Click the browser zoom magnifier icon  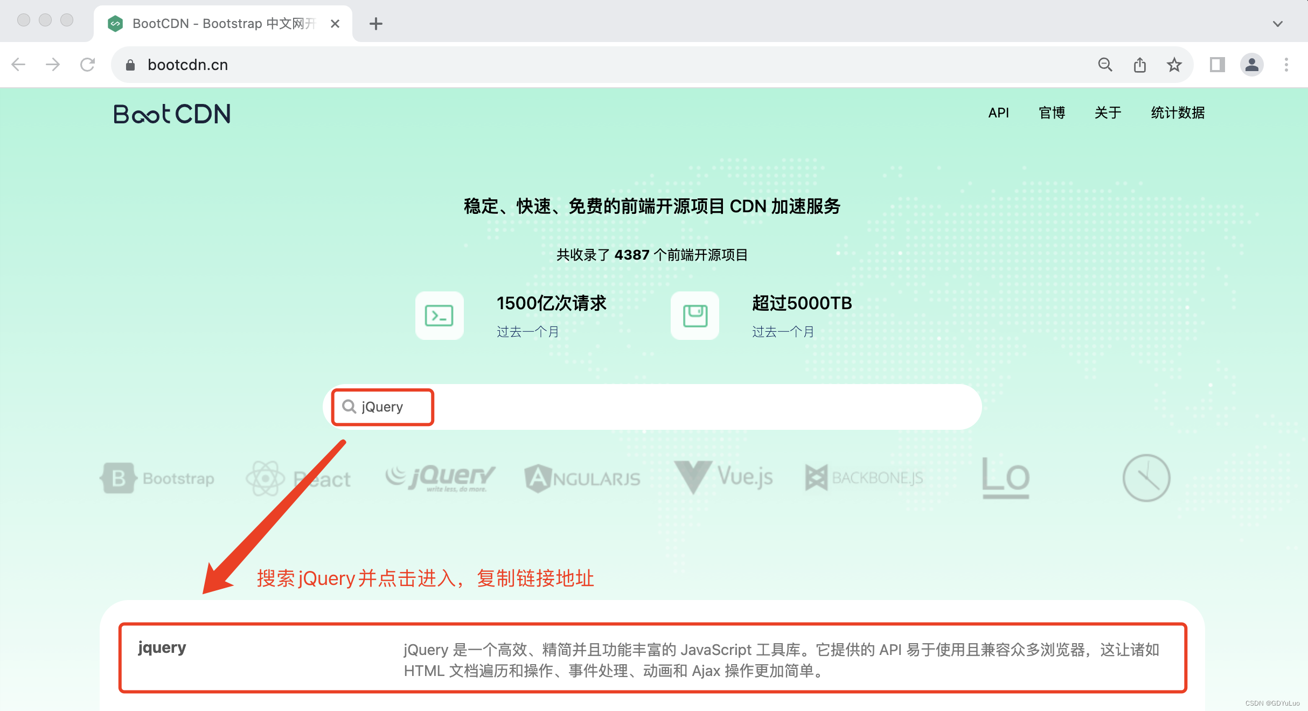pyautogui.click(x=1105, y=65)
